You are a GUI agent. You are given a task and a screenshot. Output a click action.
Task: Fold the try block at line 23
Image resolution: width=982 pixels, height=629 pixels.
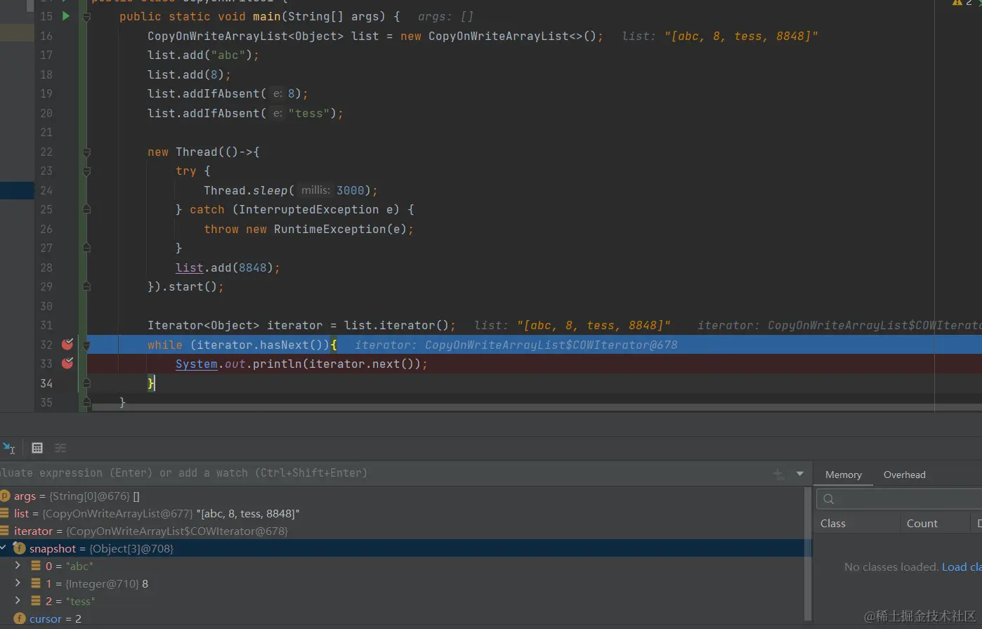[86, 171]
